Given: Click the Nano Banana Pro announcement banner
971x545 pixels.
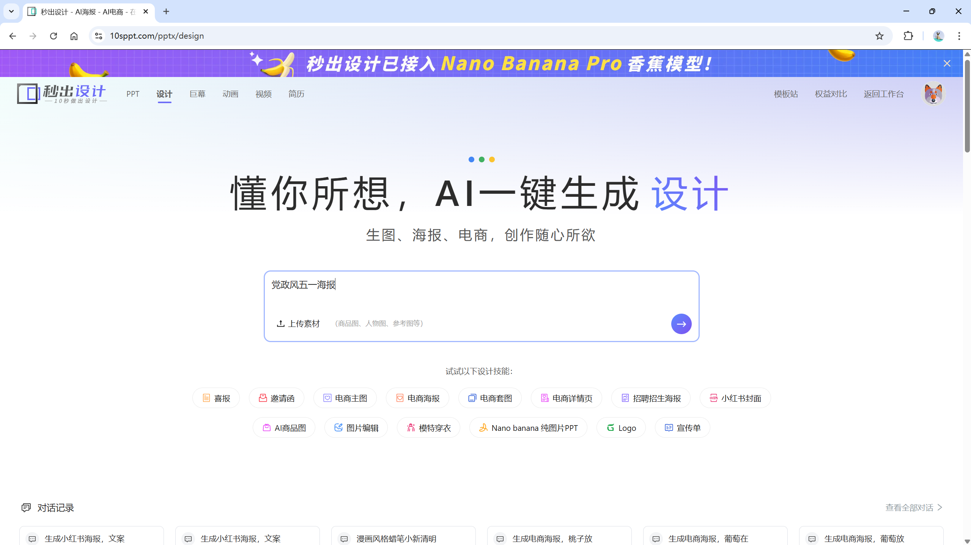Looking at the screenshot, I should [x=481, y=63].
